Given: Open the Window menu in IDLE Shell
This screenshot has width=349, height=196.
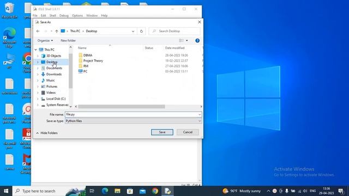Looking at the screenshot, I should pyautogui.click(x=92, y=16).
